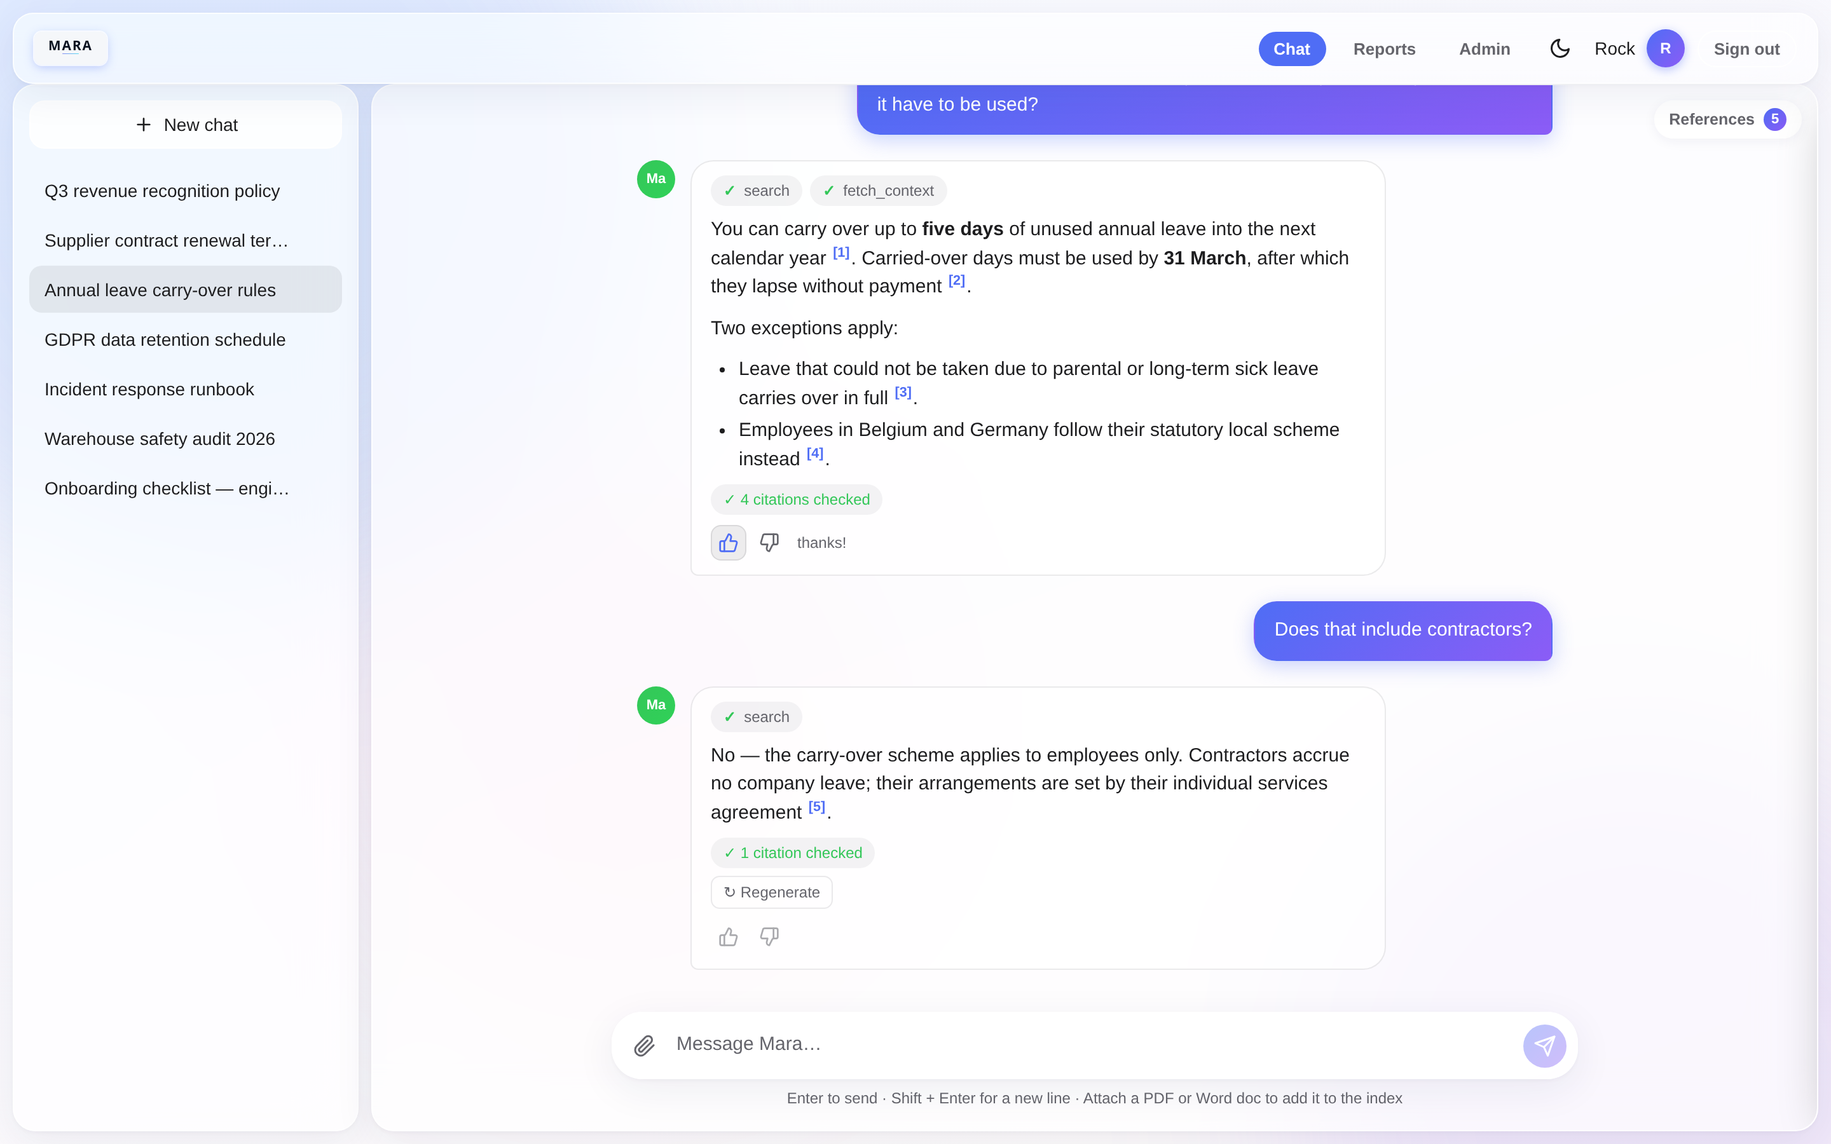Click the Ma avatar of second answer
1831x1144 pixels.
(656, 705)
